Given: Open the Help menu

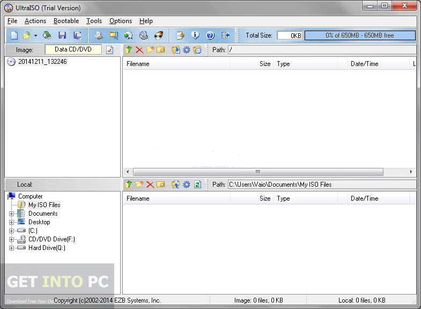Looking at the screenshot, I should coord(146,21).
